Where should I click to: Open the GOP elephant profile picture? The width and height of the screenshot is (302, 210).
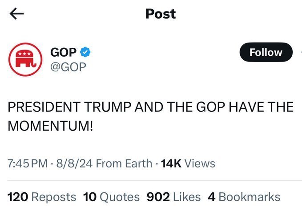point(25,59)
